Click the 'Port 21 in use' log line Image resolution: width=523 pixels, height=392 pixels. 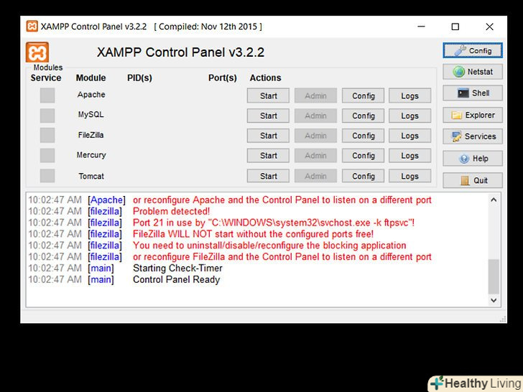pos(274,223)
